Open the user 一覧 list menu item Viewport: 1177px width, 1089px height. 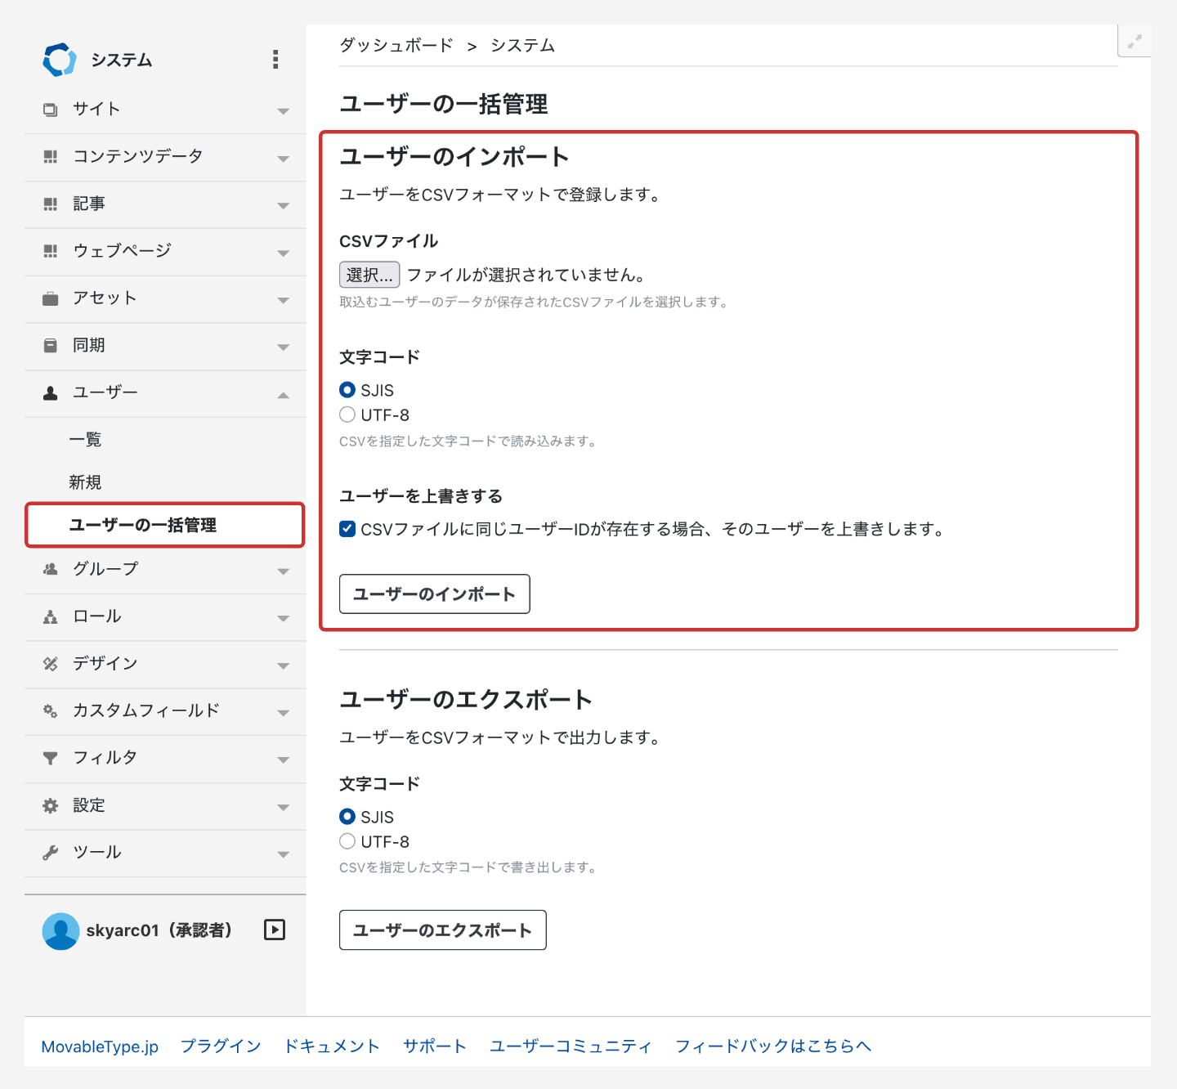(85, 440)
